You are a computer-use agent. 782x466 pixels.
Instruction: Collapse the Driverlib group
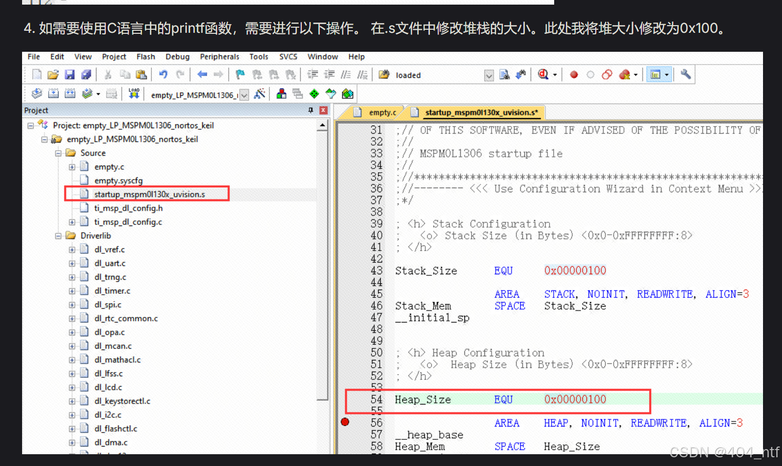[x=58, y=236]
